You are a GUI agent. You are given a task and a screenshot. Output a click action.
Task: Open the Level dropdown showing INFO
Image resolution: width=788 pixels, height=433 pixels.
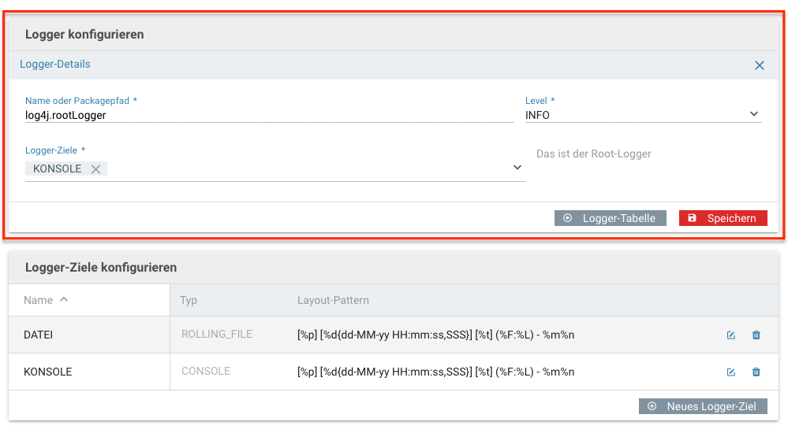point(644,115)
